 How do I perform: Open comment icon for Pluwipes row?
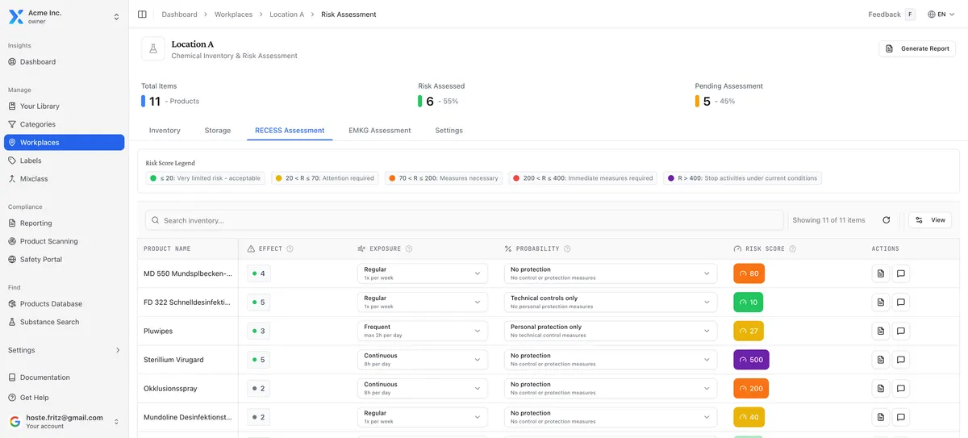pyautogui.click(x=901, y=331)
